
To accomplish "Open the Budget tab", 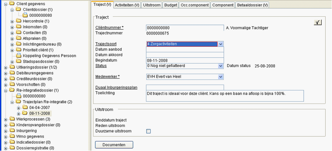I will coord(171,5).
